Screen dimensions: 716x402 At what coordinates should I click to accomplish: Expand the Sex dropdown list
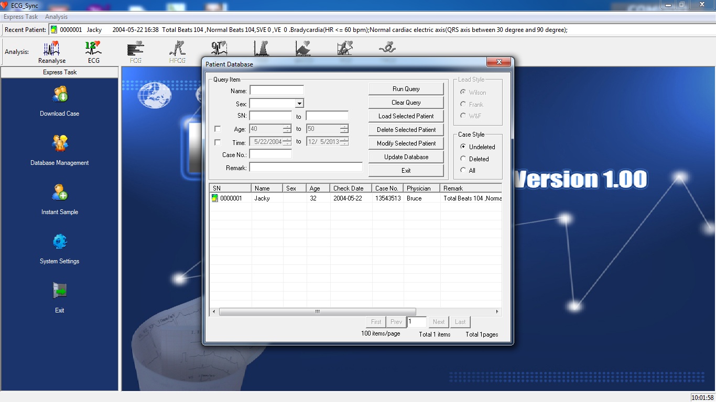tap(299, 104)
